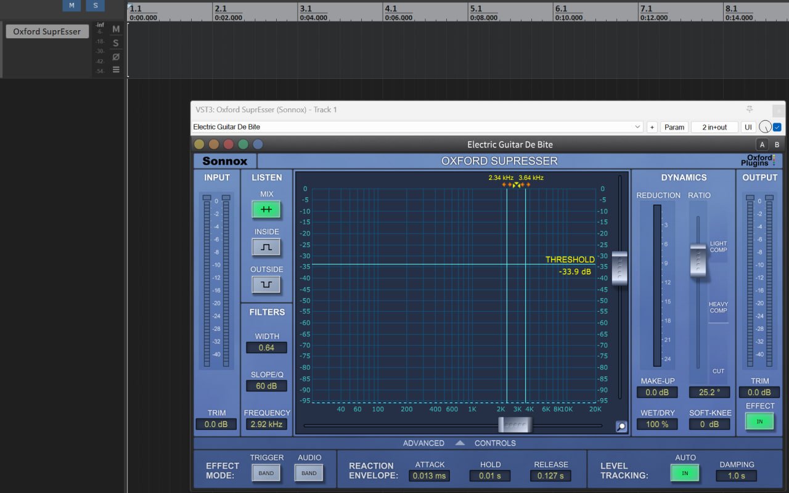Switch to preset slot B
This screenshot has width=789, height=493.
(x=777, y=145)
